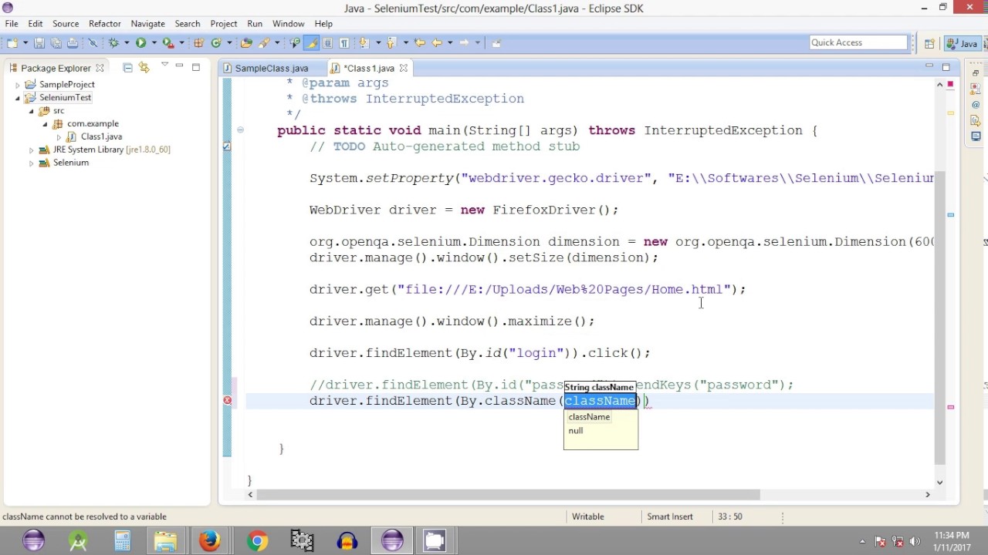
Task: Click the Problems view icon in sidebar
Action: pos(976,89)
